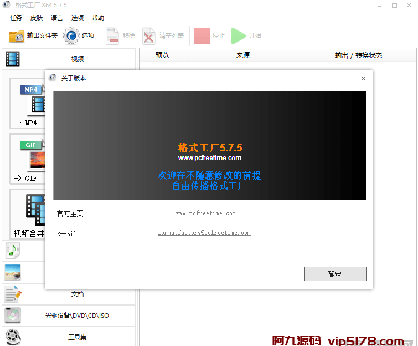Click the 关于版本 dialog title icon
This screenshot has height=346, width=418.
(53, 78)
